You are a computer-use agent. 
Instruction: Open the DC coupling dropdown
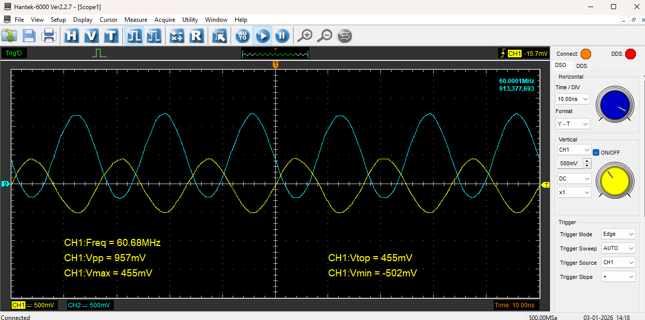pos(574,179)
